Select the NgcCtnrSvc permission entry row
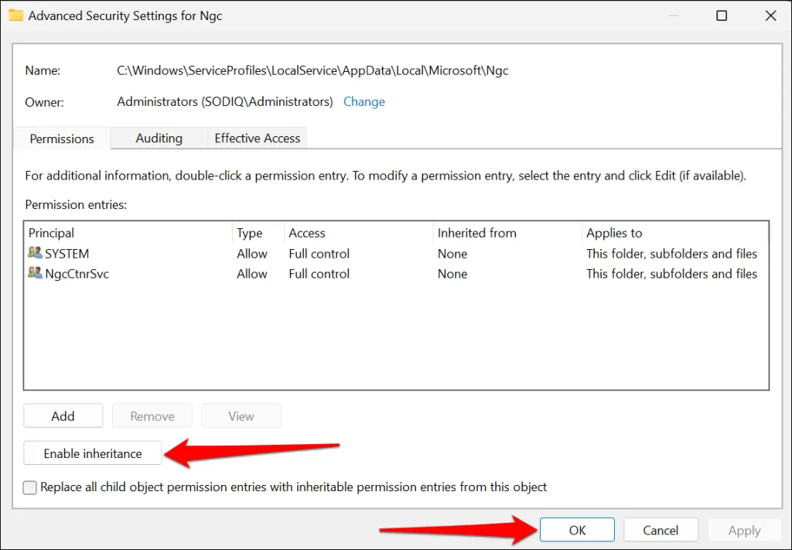 pyautogui.click(x=309, y=274)
